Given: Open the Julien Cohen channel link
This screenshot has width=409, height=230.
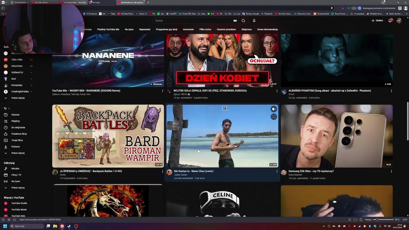Looking at the screenshot, I should (181, 175).
